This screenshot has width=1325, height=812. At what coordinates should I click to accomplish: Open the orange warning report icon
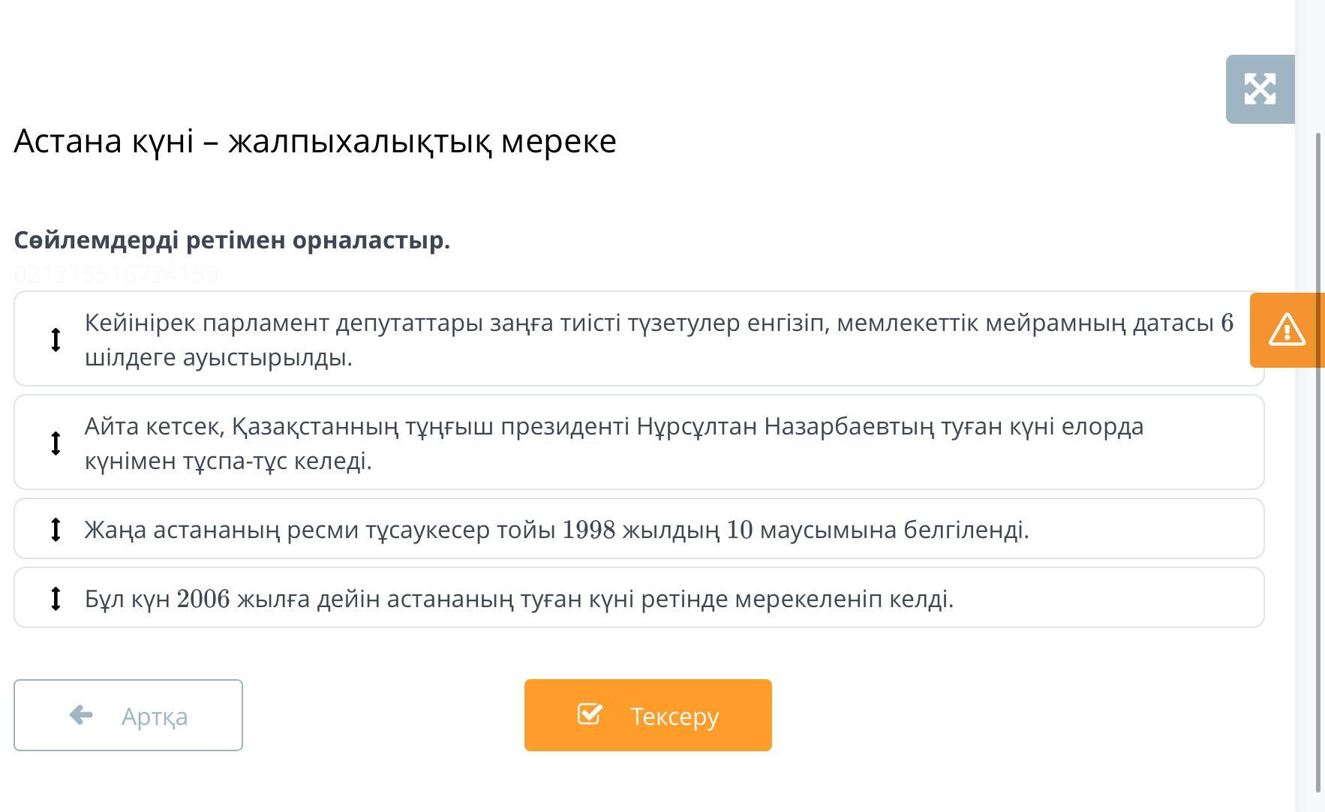(1286, 329)
